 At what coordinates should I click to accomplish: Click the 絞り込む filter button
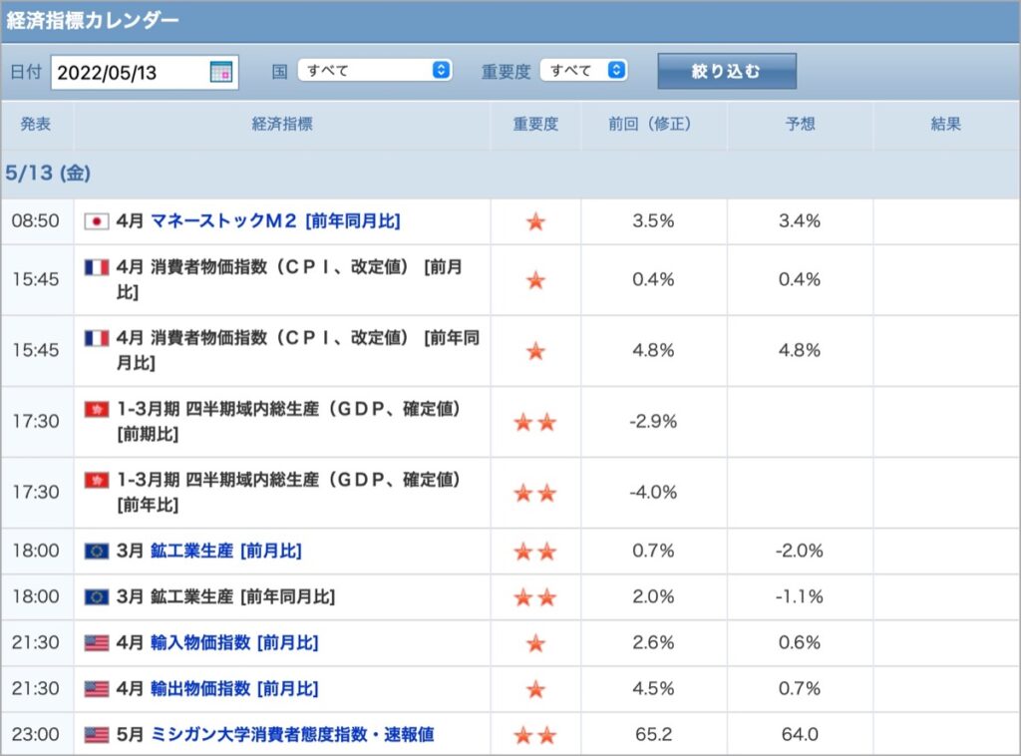point(727,71)
